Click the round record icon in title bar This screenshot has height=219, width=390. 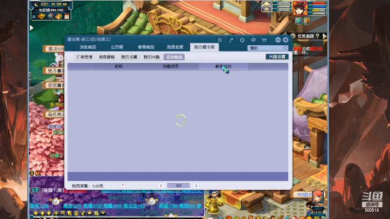pyautogui.click(x=242, y=40)
